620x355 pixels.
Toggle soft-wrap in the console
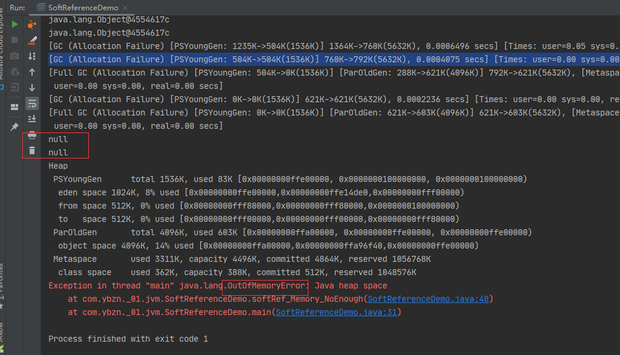coord(32,103)
